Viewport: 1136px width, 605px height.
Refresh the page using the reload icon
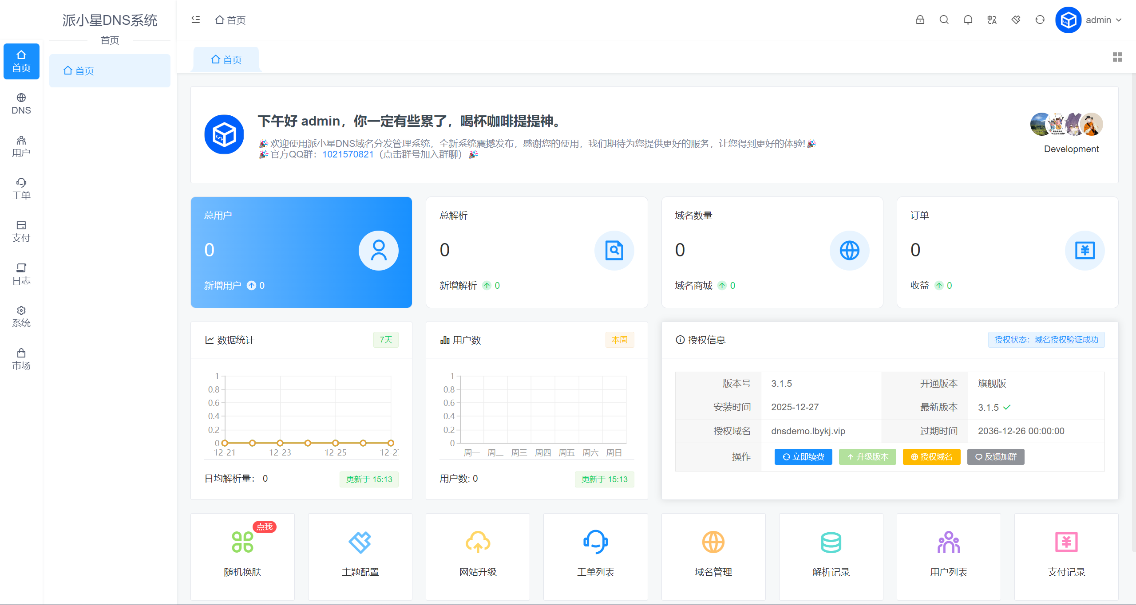pyautogui.click(x=1039, y=20)
